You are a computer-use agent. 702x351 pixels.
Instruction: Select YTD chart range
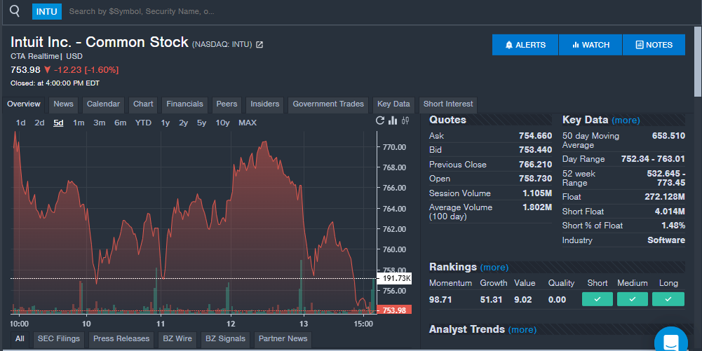(x=143, y=123)
